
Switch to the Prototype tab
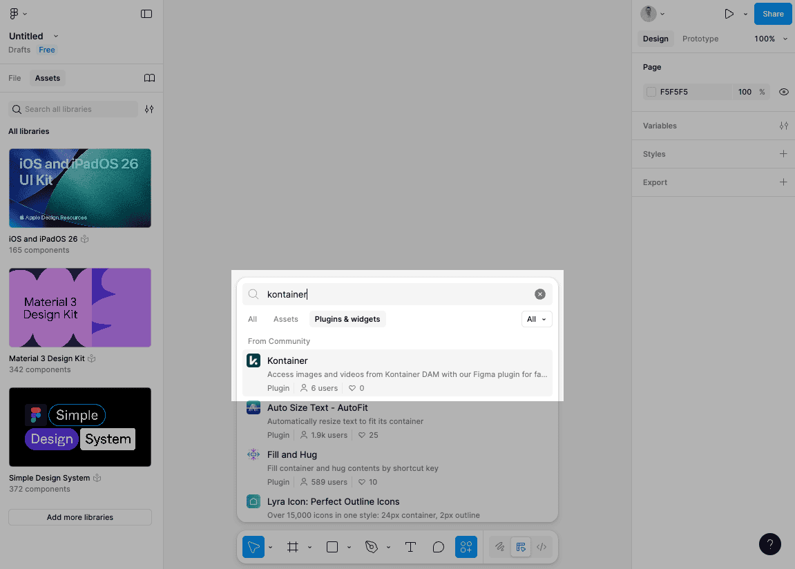click(700, 39)
